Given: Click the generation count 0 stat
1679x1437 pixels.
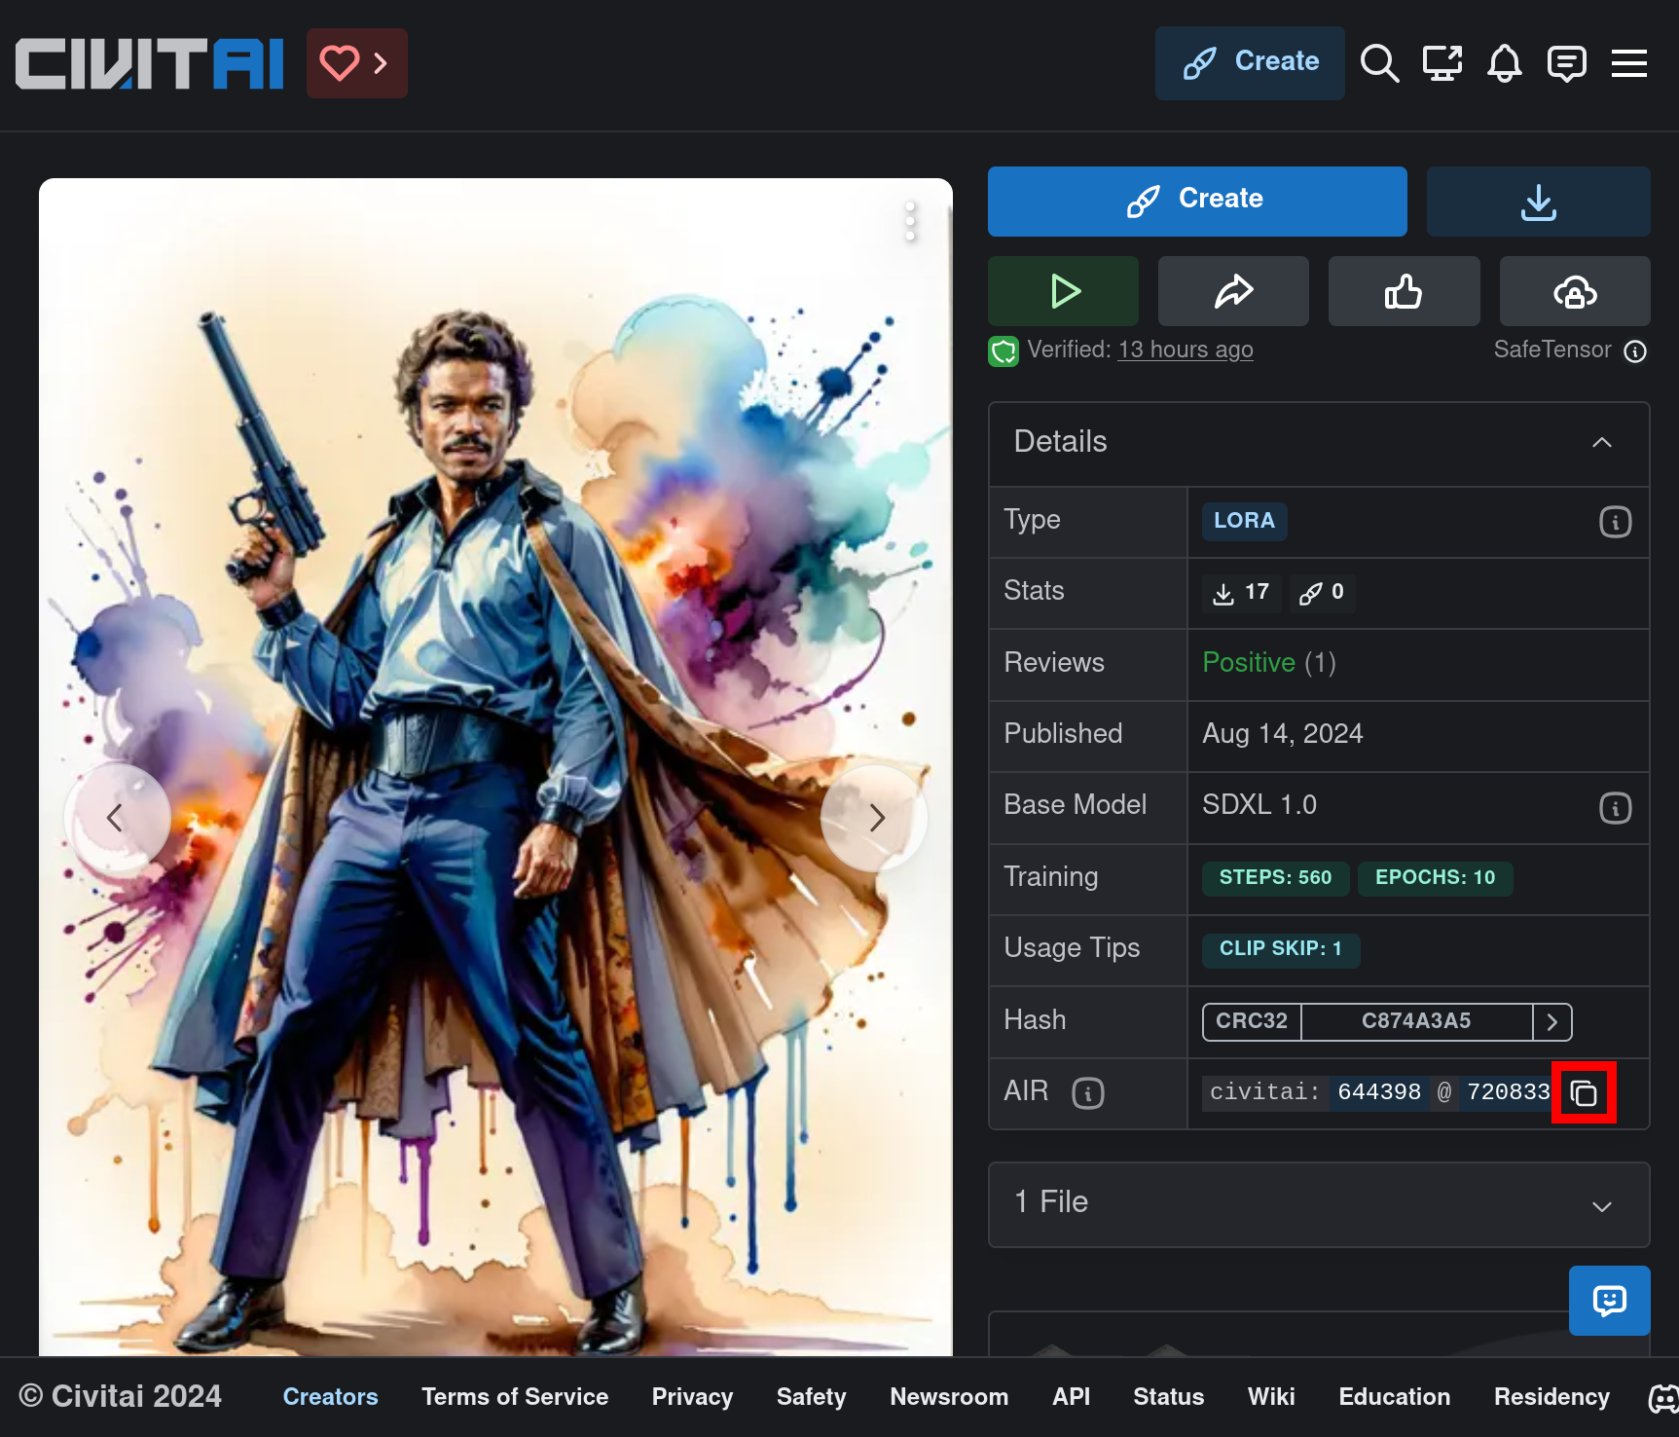Looking at the screenshot, I should (x=1322, y=592).
